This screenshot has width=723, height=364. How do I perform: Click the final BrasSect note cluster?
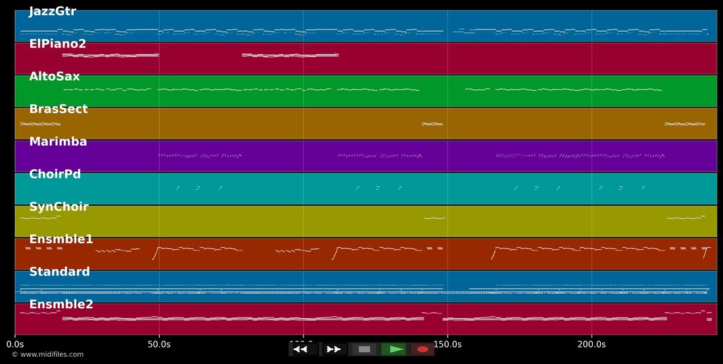[684, 124]
